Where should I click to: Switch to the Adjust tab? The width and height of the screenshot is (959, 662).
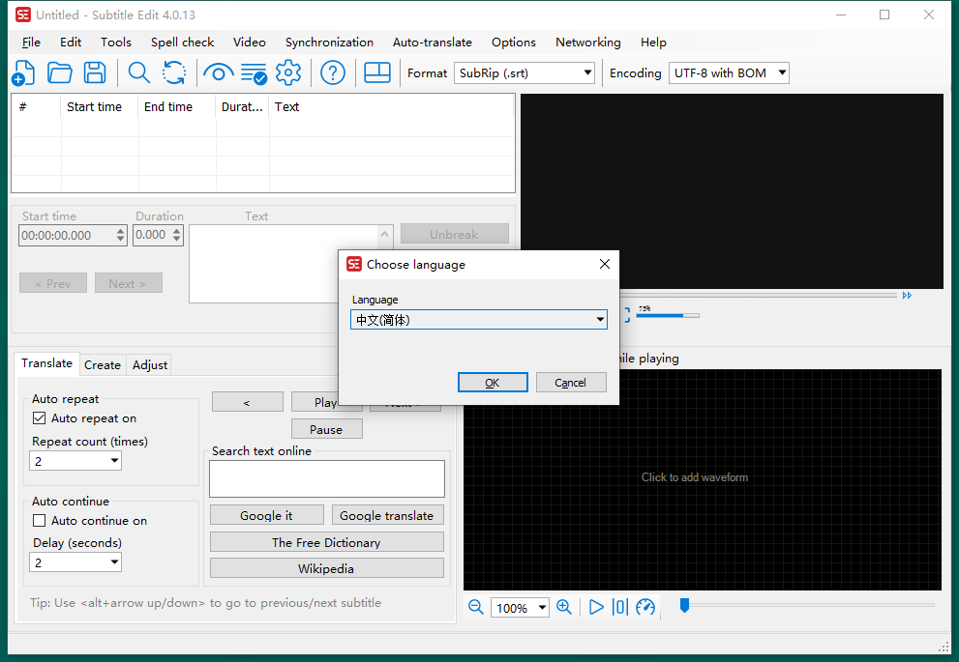point(150,364)
